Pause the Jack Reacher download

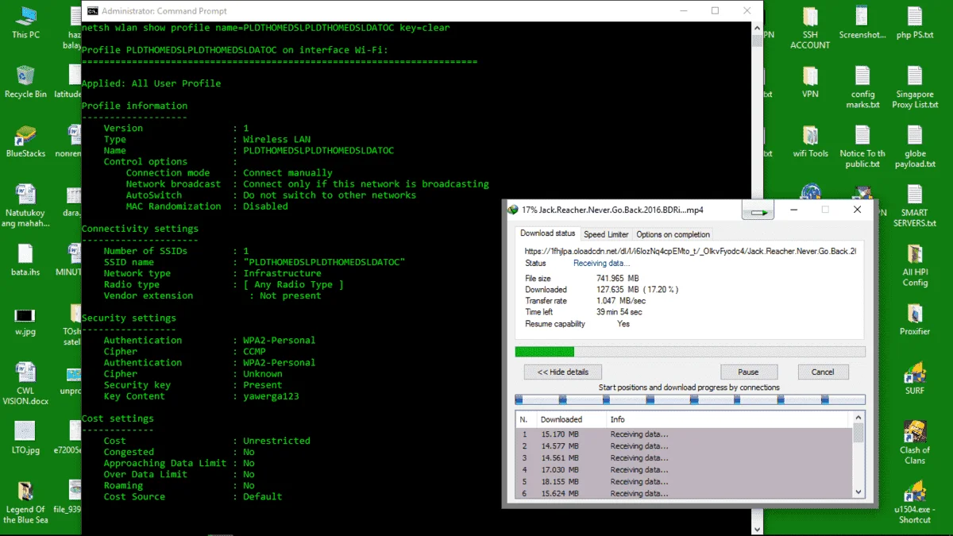(x=748, y=372)
